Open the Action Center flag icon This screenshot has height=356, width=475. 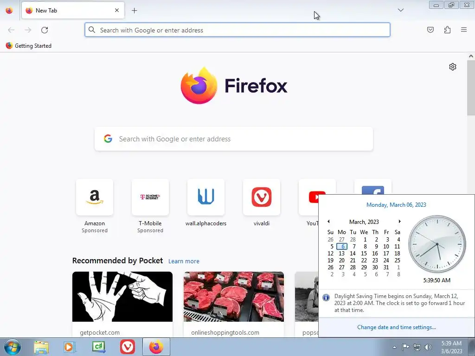[405, 347]
